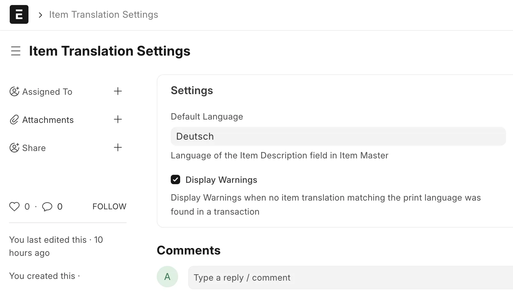513x294 pixels.
Task: Select the Settings section heading
Action: (192, 90)
